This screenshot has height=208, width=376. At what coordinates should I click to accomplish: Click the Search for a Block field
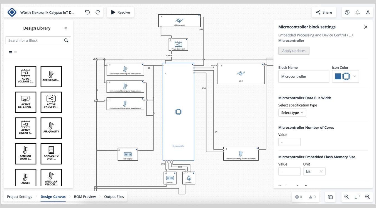[x=38, y=40]
